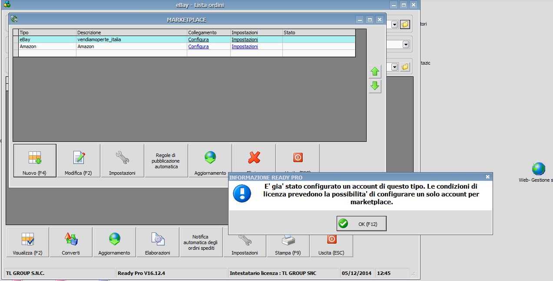The width and height of the screenshot is (553, 281).
Task: Click the Stato column header
Action: click(318, 33)
